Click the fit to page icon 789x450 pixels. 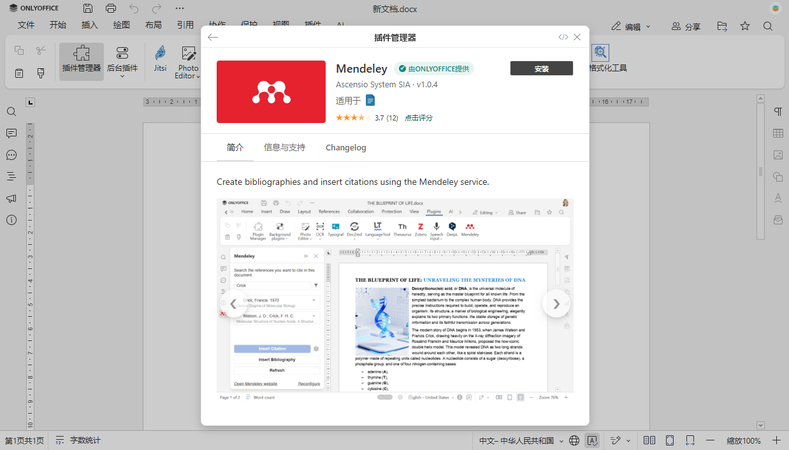coord(670,440)
